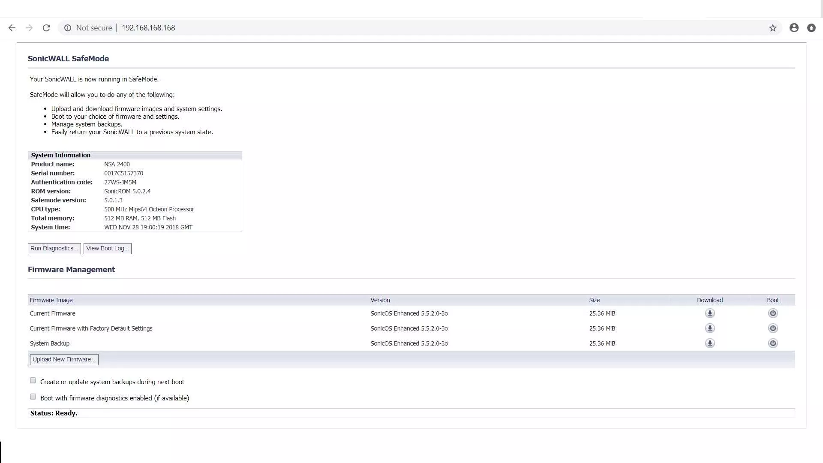The height and width of the screenshot is (463, 823).
Task: Go back using the browser back arrow
Action: click(x=12, y=28)
